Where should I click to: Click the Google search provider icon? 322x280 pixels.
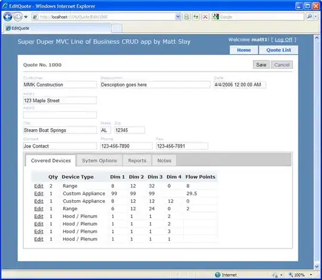pos(216,17)
